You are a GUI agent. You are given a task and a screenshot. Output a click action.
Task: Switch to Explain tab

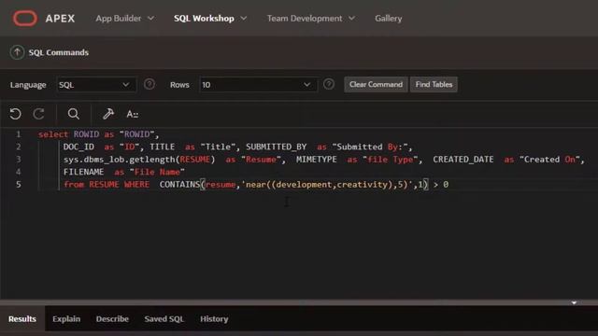tap(66, 319)
